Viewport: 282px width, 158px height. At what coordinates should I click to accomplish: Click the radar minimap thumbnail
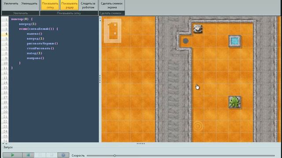click(x=113, y=31)
